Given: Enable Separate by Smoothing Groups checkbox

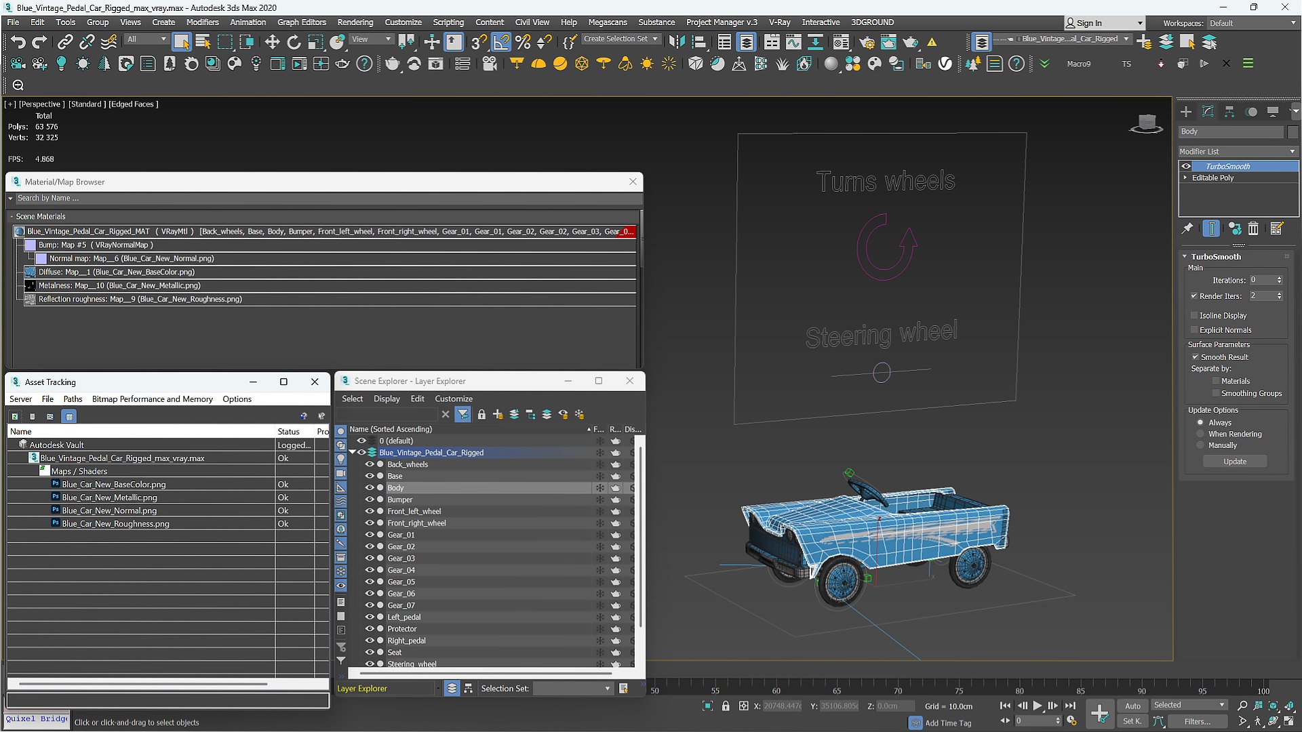Looking at the screenshot, I should pos(1215,394).
